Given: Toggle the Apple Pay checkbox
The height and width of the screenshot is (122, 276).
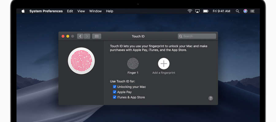Looking at the screenshot, I should [x=115, y=92].
